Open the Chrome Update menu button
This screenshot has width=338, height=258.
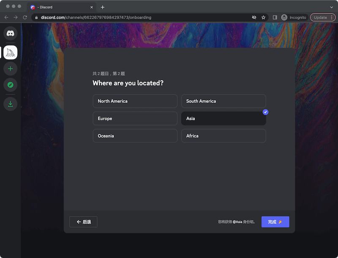322,17
